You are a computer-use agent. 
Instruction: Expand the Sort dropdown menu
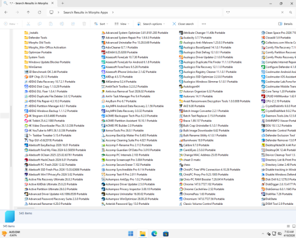101,24
